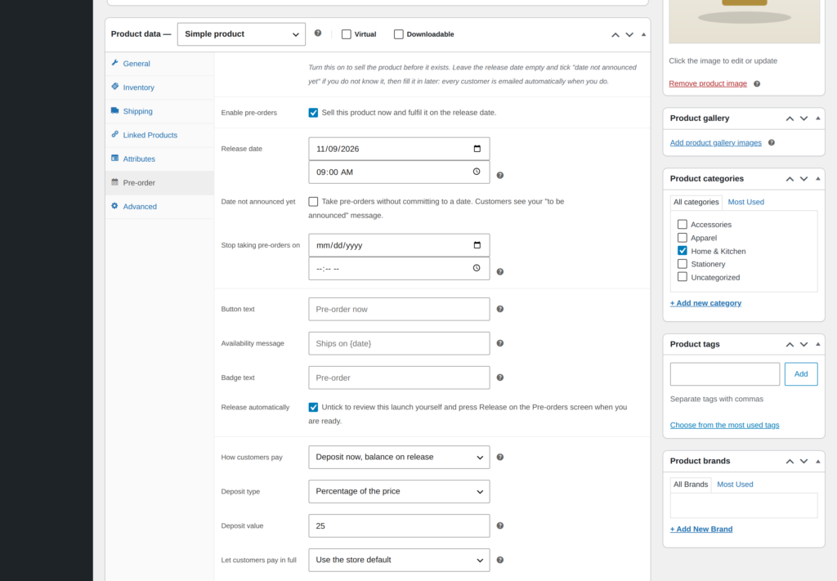Collapse the Product brands panel
Image resolution: width=837 pixels, height=581 pixels.
coord(817,461)
